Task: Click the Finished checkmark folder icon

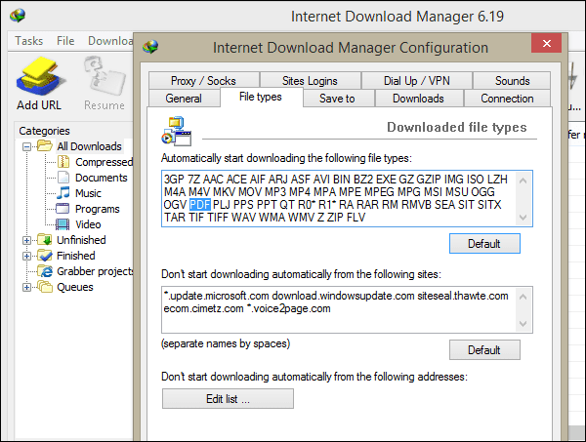Action: point(45,256)
